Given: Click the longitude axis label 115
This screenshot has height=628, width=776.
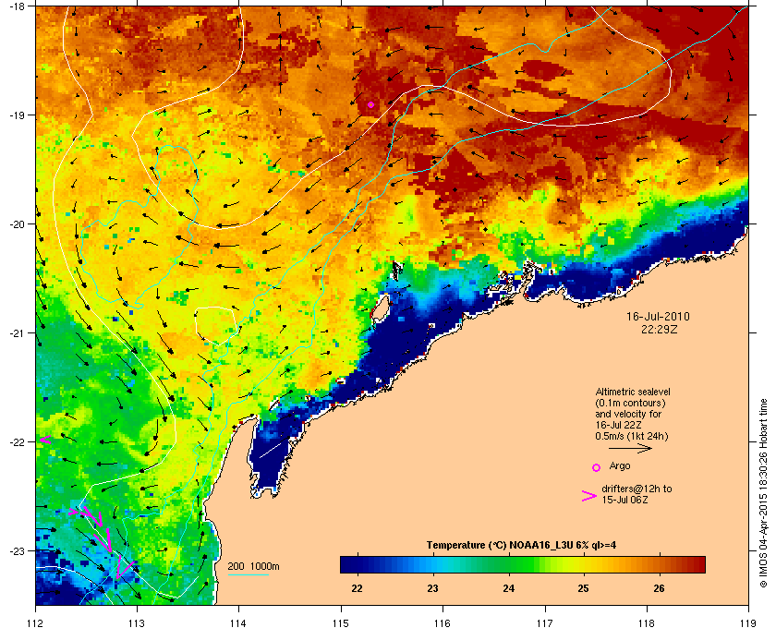Looking at the screenshot, I should coord(341,622).
